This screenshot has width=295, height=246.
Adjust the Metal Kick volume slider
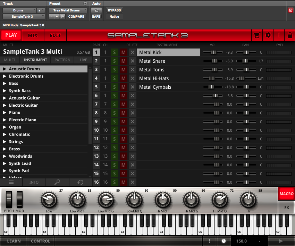point(213,52)
